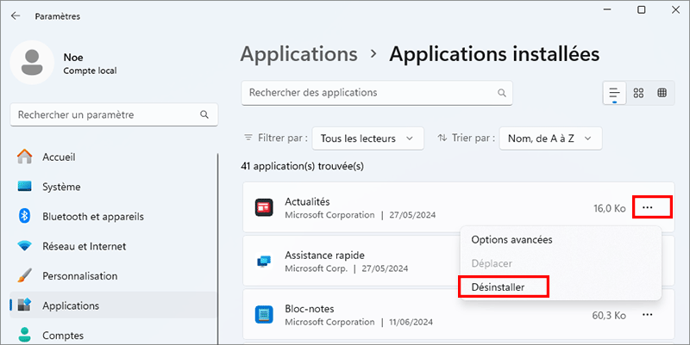Click the Noe user avatar

pyautogui.click(x=32, y=62)
